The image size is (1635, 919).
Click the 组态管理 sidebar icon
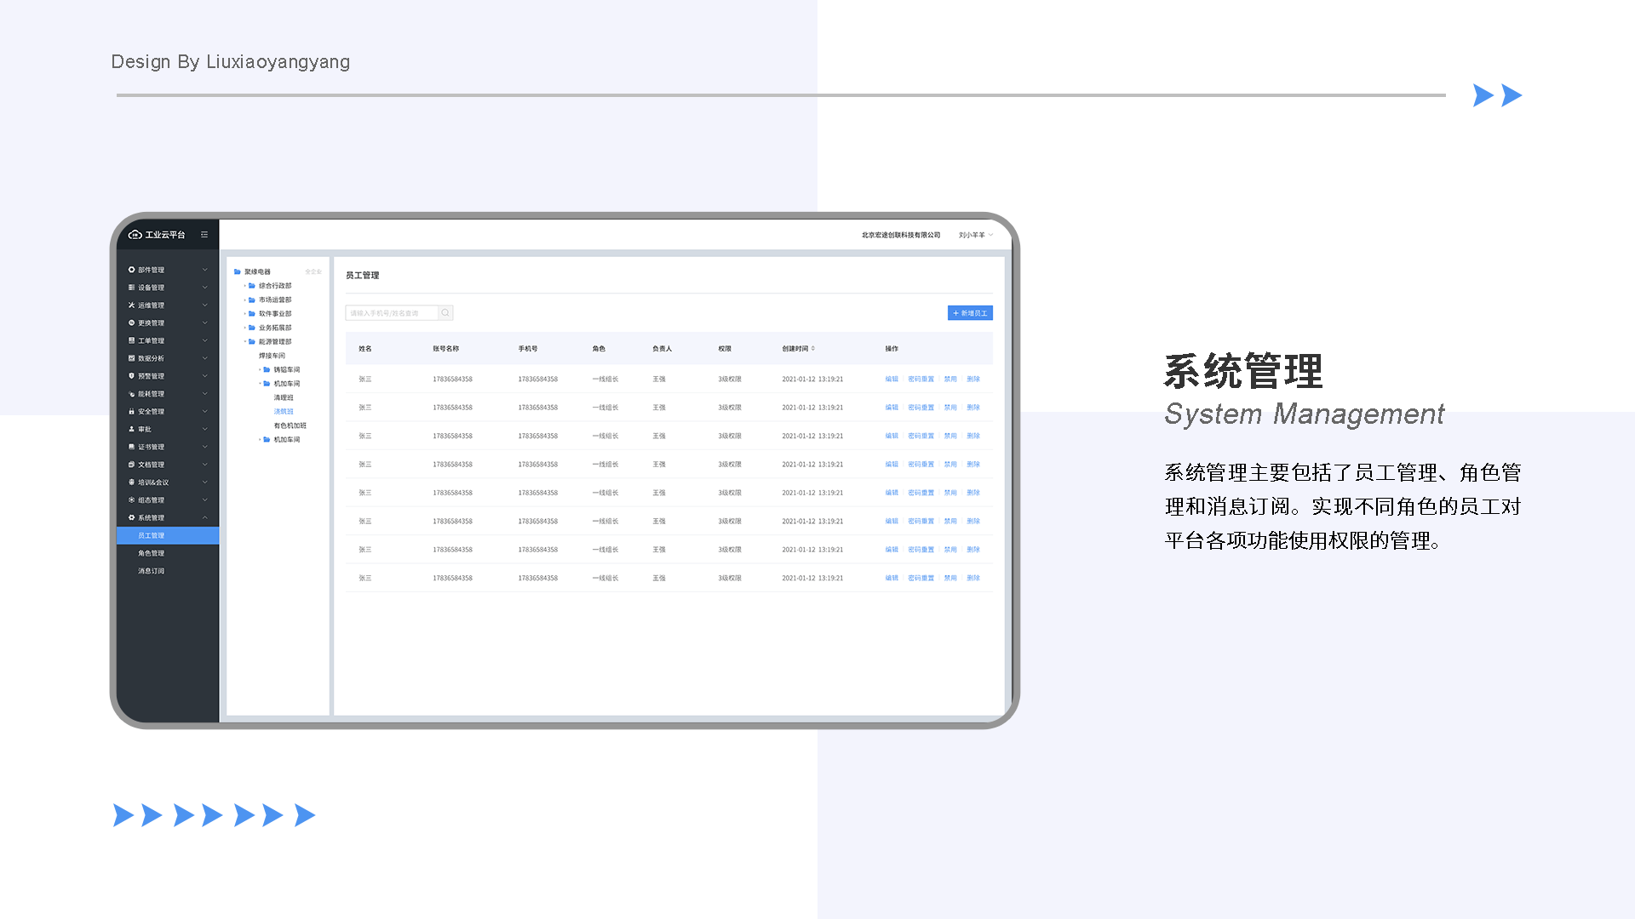(132, 500)
